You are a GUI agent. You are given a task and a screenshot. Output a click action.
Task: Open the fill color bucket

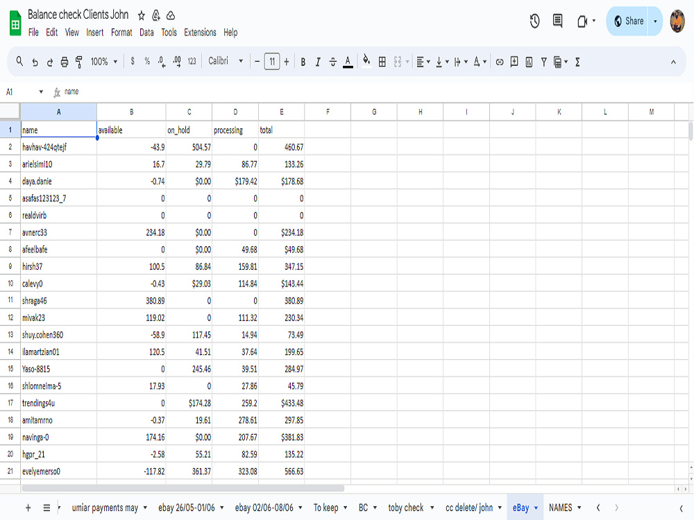tap(366, 62)
